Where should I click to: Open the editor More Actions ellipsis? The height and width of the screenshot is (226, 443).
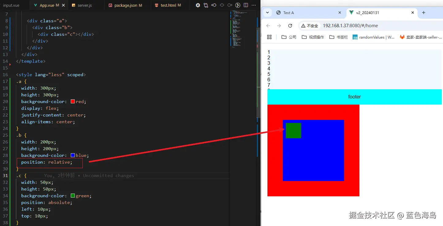click(253, 6)
